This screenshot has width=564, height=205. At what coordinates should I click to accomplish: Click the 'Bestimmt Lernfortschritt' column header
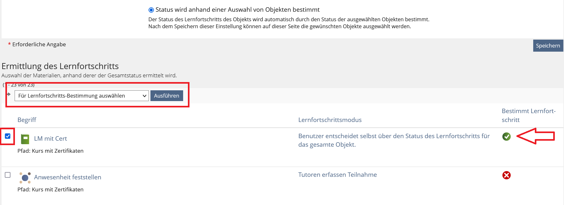point(528,115)
